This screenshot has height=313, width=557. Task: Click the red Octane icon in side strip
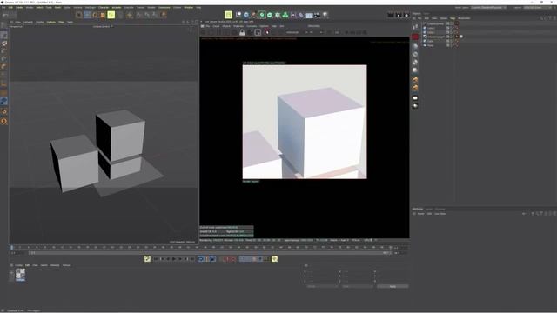415,37
